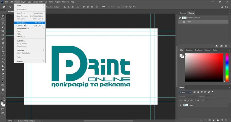Toggle filter for type layers
Image resolution: width=231 pixels, height=122 pixels.
pyautogui.click(x=202, y=92)
